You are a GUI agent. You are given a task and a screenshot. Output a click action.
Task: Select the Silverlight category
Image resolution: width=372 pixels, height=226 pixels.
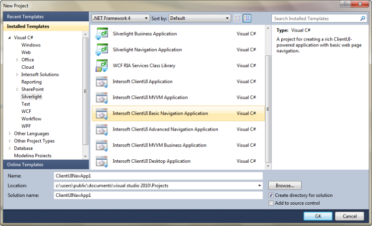[32, 97]
